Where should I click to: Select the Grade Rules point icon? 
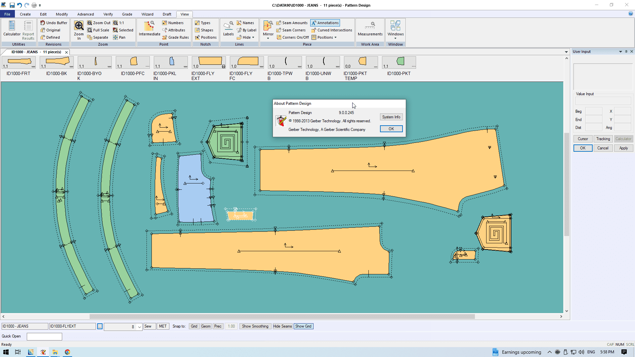pyautogui.click(x=164, y=37)
